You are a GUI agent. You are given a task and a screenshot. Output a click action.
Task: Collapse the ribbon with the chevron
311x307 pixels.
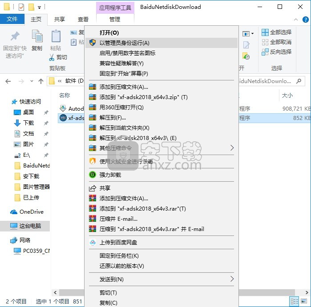click(x=296, y=20)
